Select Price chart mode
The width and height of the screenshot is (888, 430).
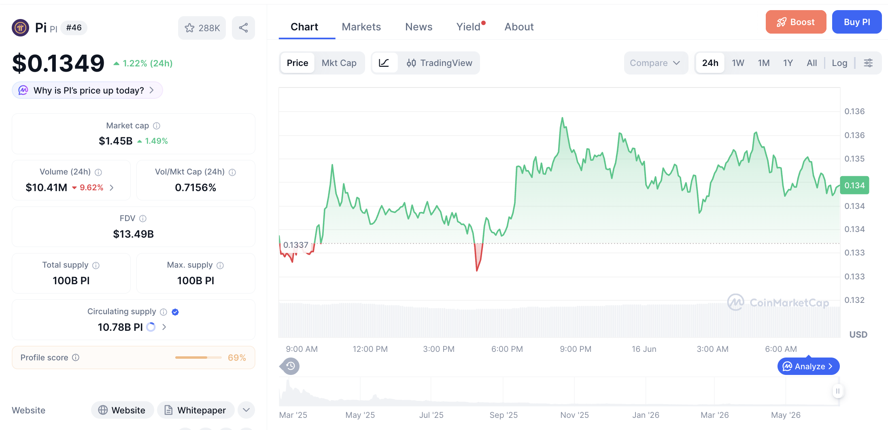(x=297, y=63)
